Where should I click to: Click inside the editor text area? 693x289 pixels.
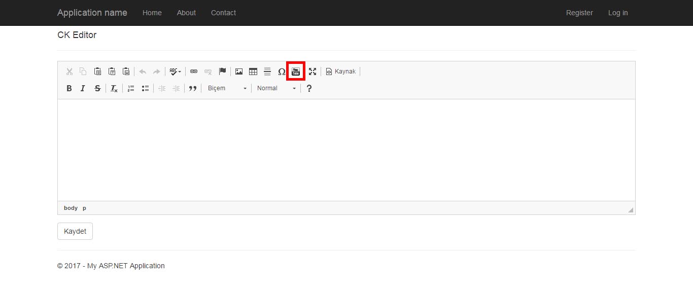[346, 150]
